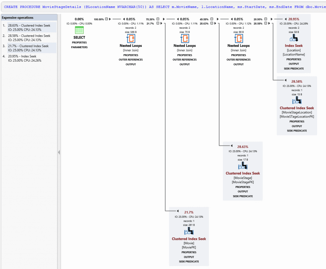Click the first Nested Loops join icon
Viewport: 326px width, 269px height.
[131, 39]
